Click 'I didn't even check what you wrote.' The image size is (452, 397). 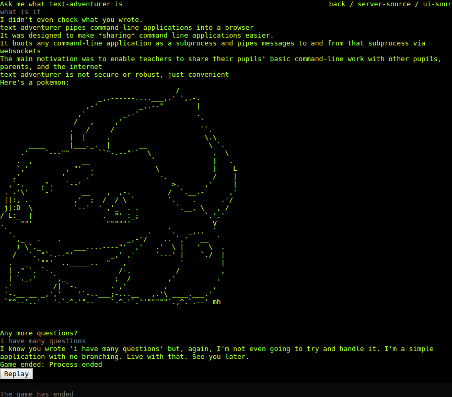coord(71,20)
